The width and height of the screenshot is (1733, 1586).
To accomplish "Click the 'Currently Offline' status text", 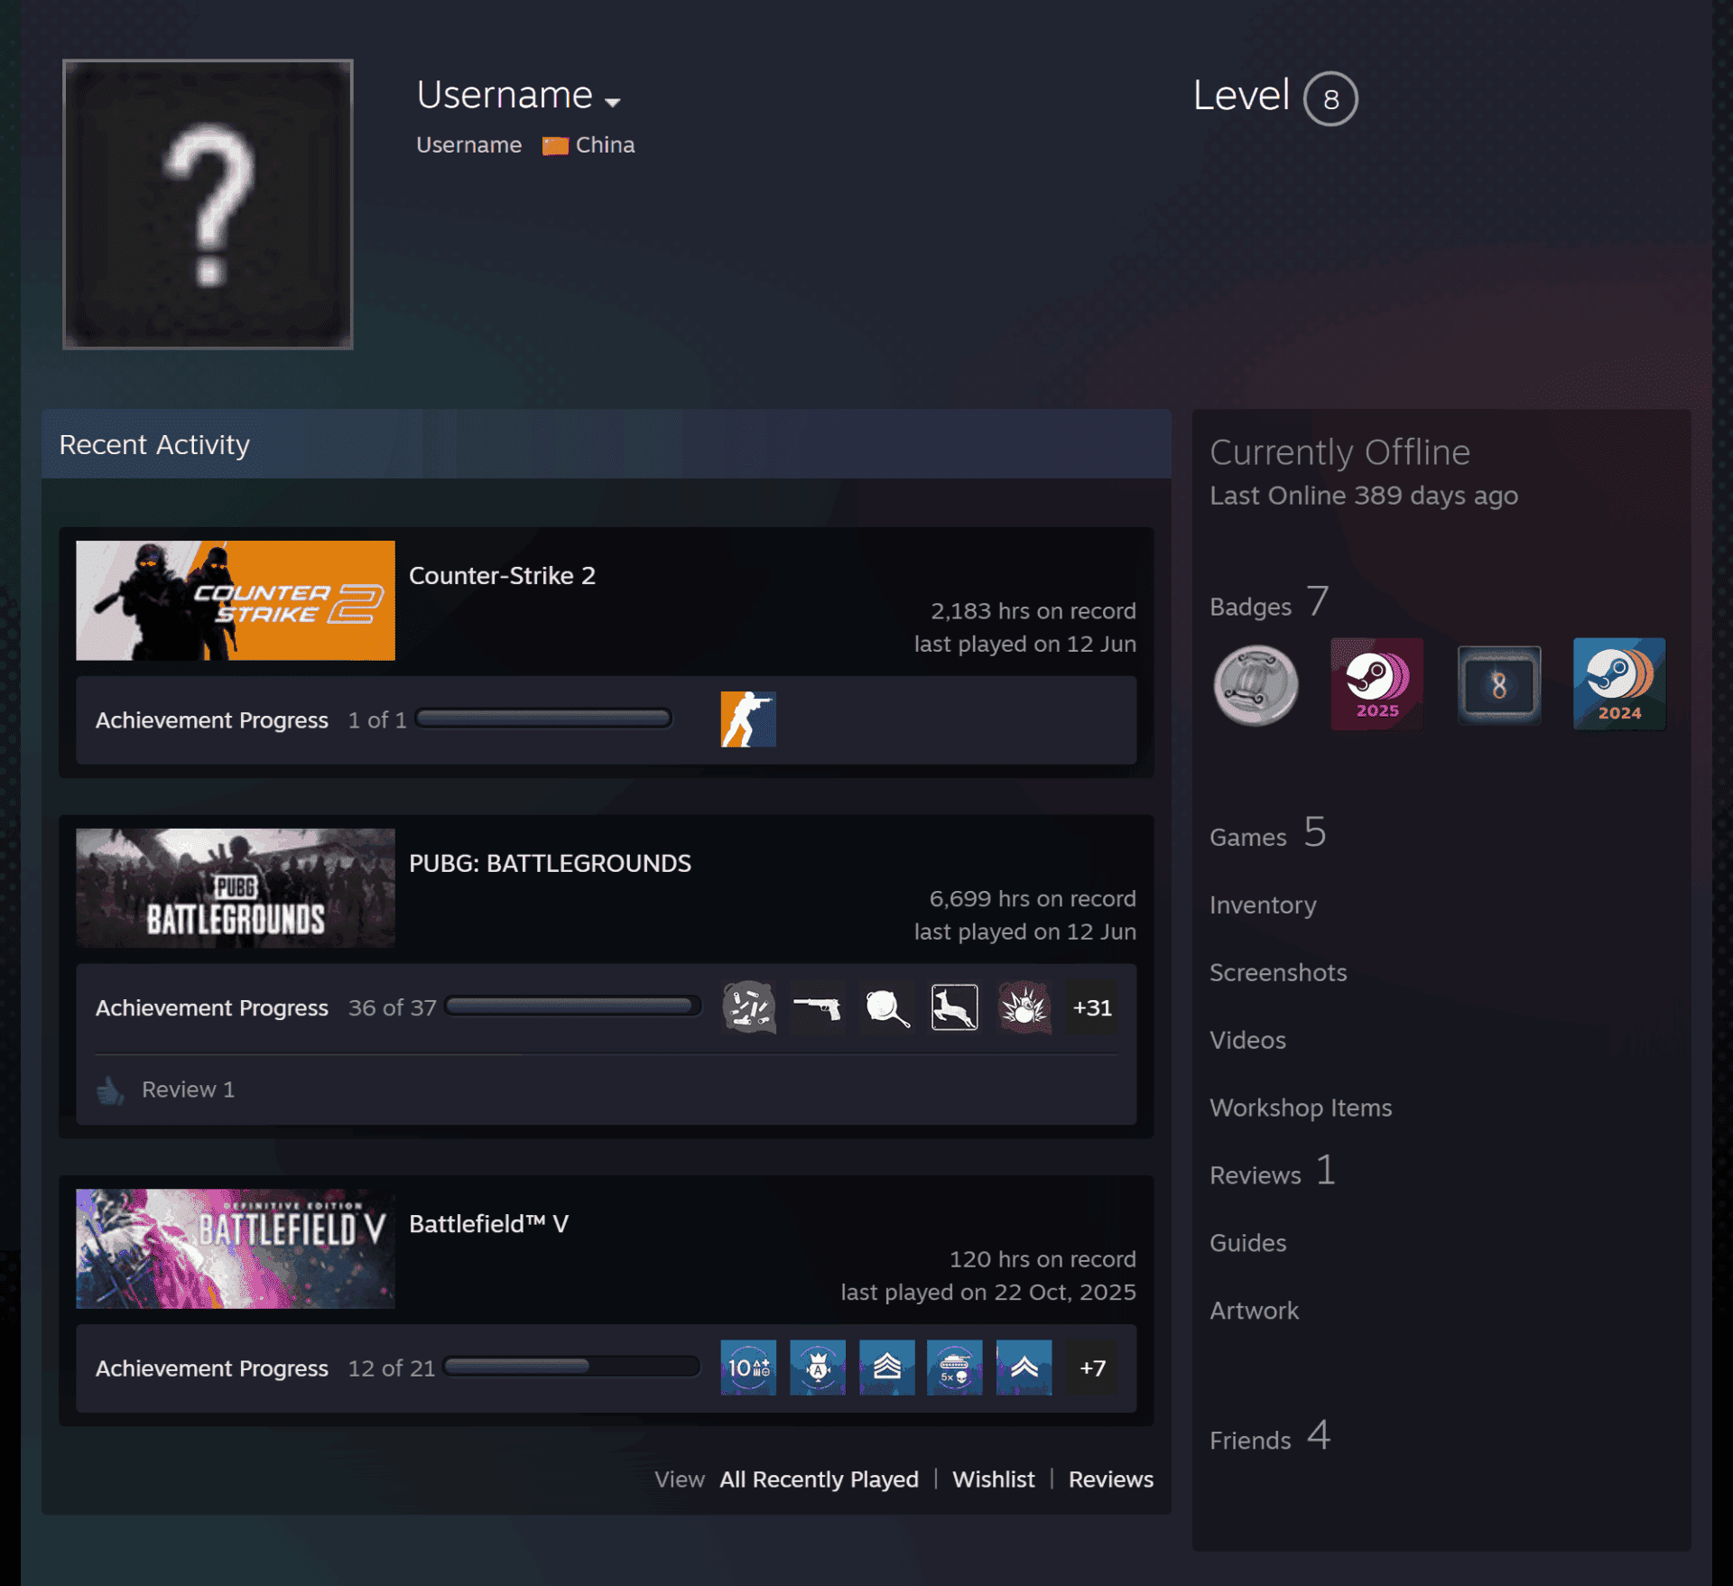I will click(1339, 452).
